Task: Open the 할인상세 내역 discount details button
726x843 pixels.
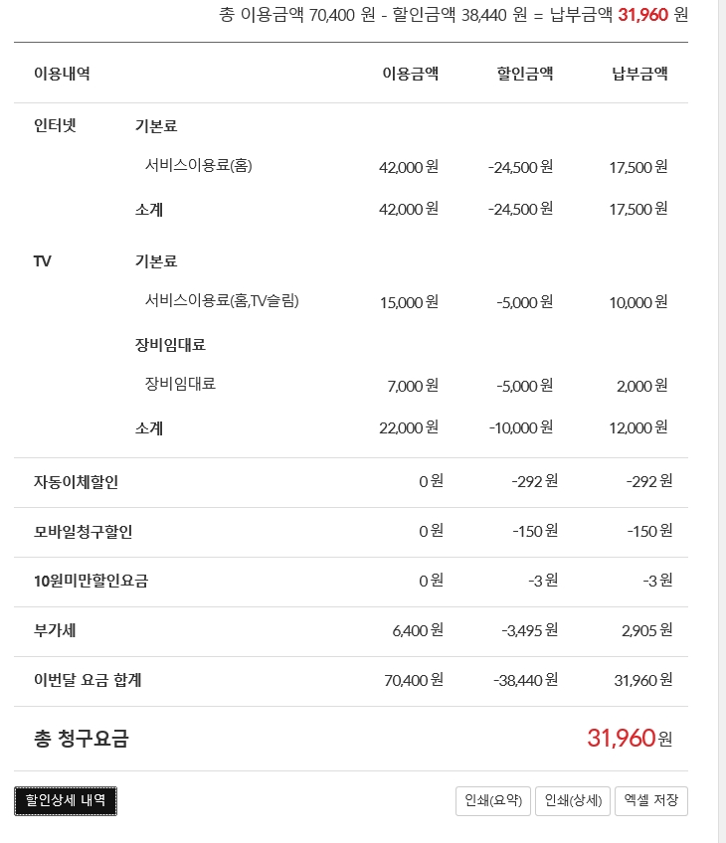Action: pos(66,800)
